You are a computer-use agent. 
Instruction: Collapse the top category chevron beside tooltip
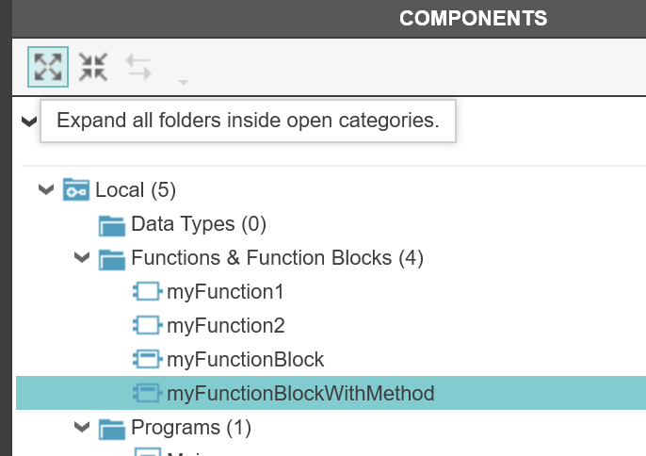[x=29, y=122]
